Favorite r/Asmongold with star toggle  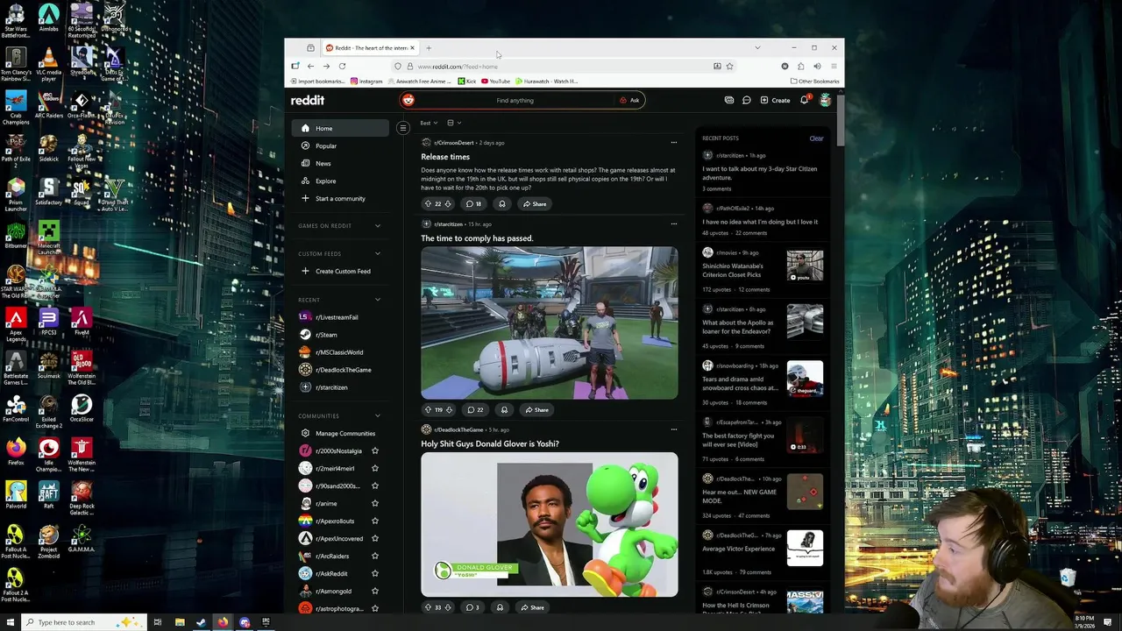coord(374,591)
